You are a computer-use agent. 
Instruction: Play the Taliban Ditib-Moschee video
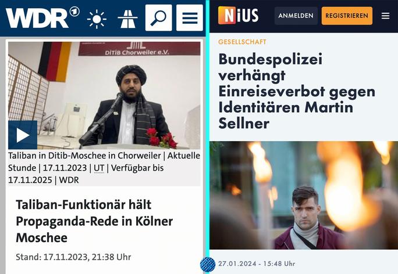(x=23, y=135)
